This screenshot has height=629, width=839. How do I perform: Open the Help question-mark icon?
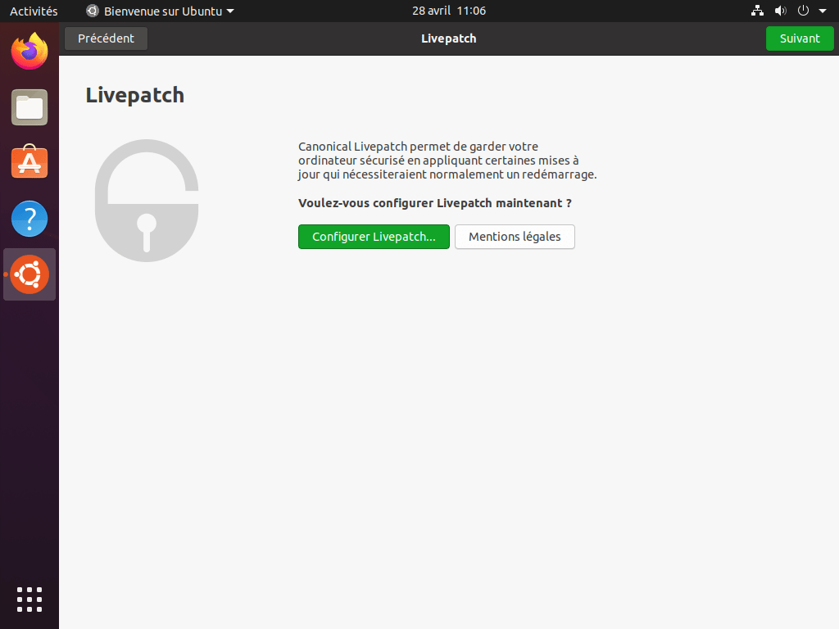tap(29, 219)
